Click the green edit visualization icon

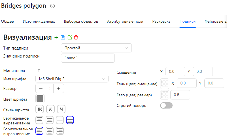(x=70, y=37)
